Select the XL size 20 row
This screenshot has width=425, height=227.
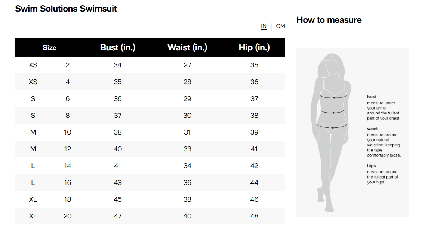click(150, 216)
